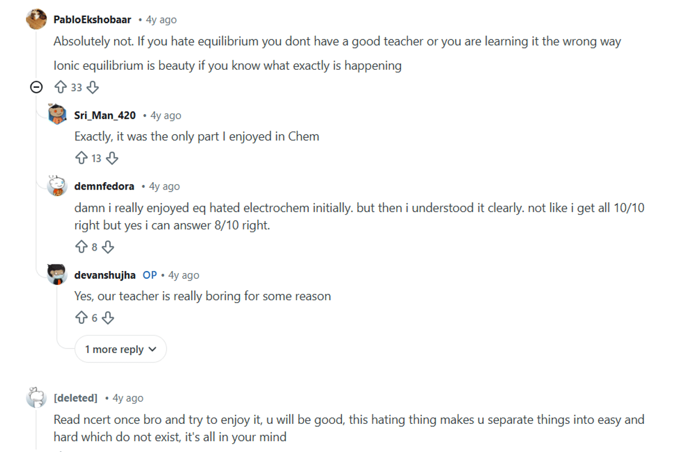Downvote devanshujha's reply
675x452 pixels.
click(108, 318)
